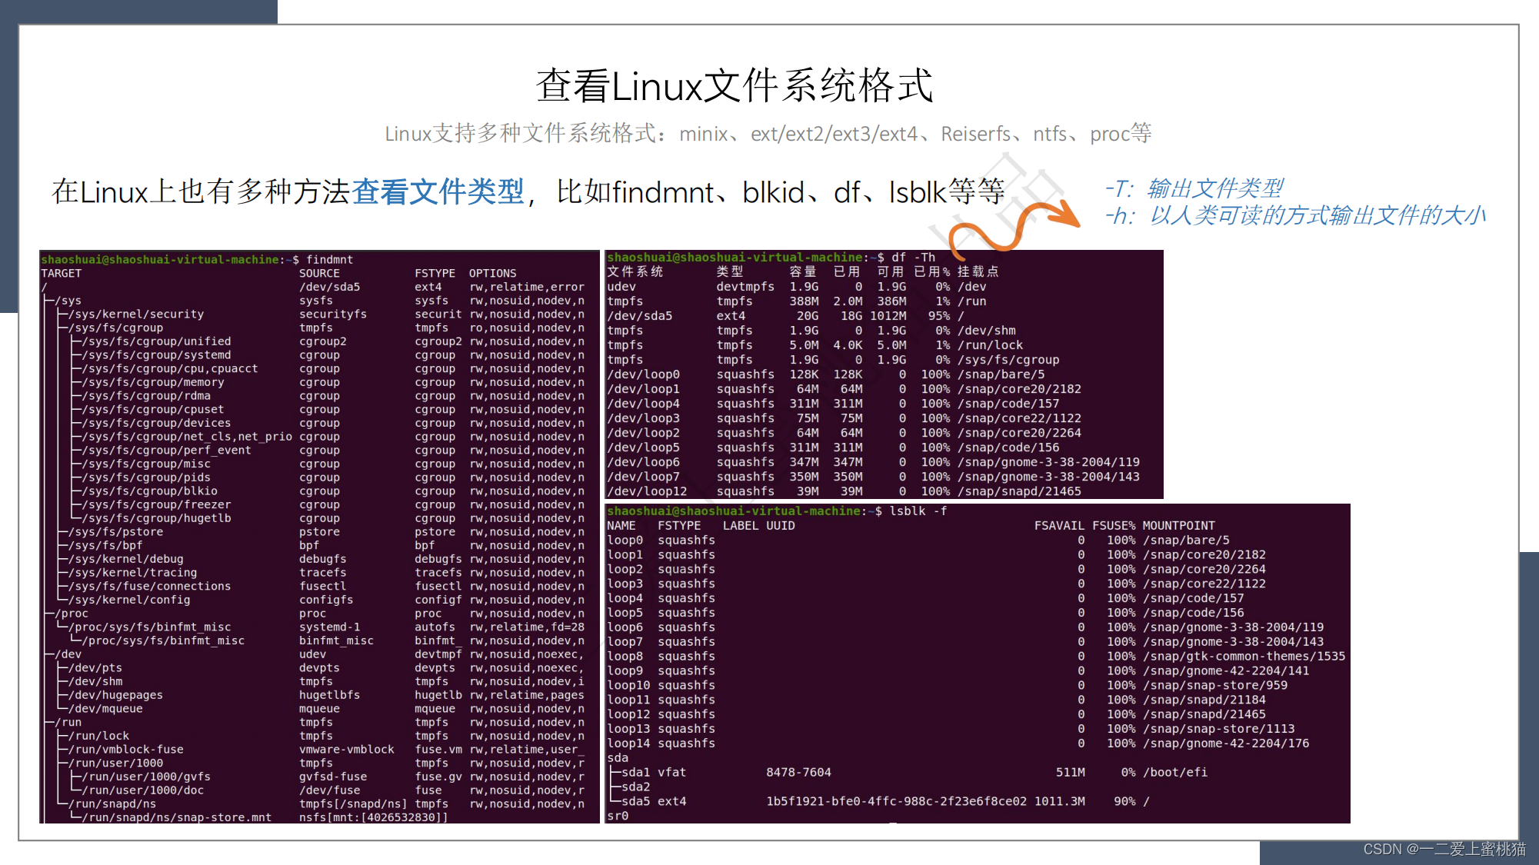The width and height of the screenshot is (1539, 865).
Task: Click the blue text 查看文件类型
Action: point(438,191)
